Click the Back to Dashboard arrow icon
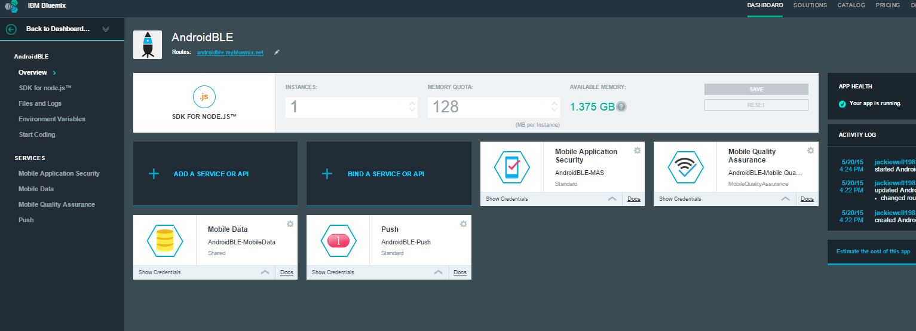Screen dimensions: 916x331 tap(11, 29)
